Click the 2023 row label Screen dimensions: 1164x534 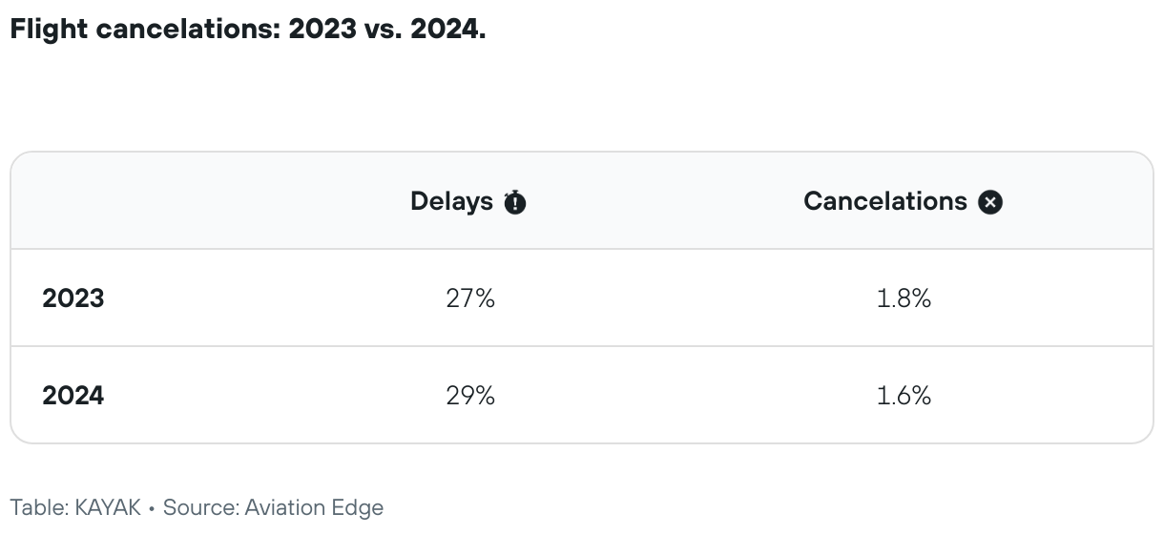(73, 298)
